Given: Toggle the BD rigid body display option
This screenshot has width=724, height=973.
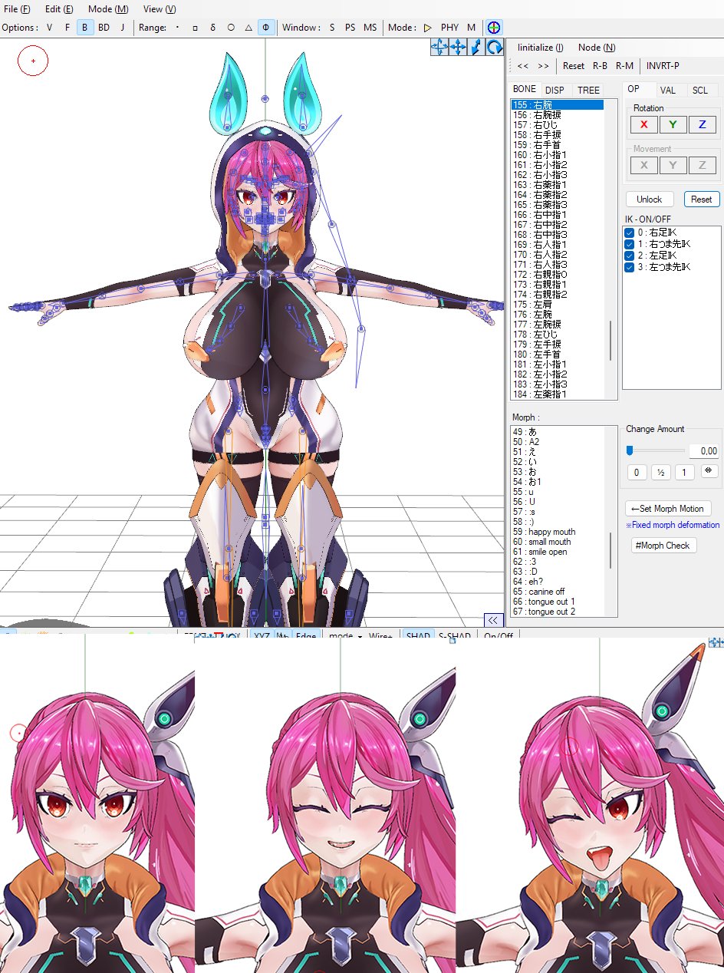Looking at the screenshot, I should [104, 27].
